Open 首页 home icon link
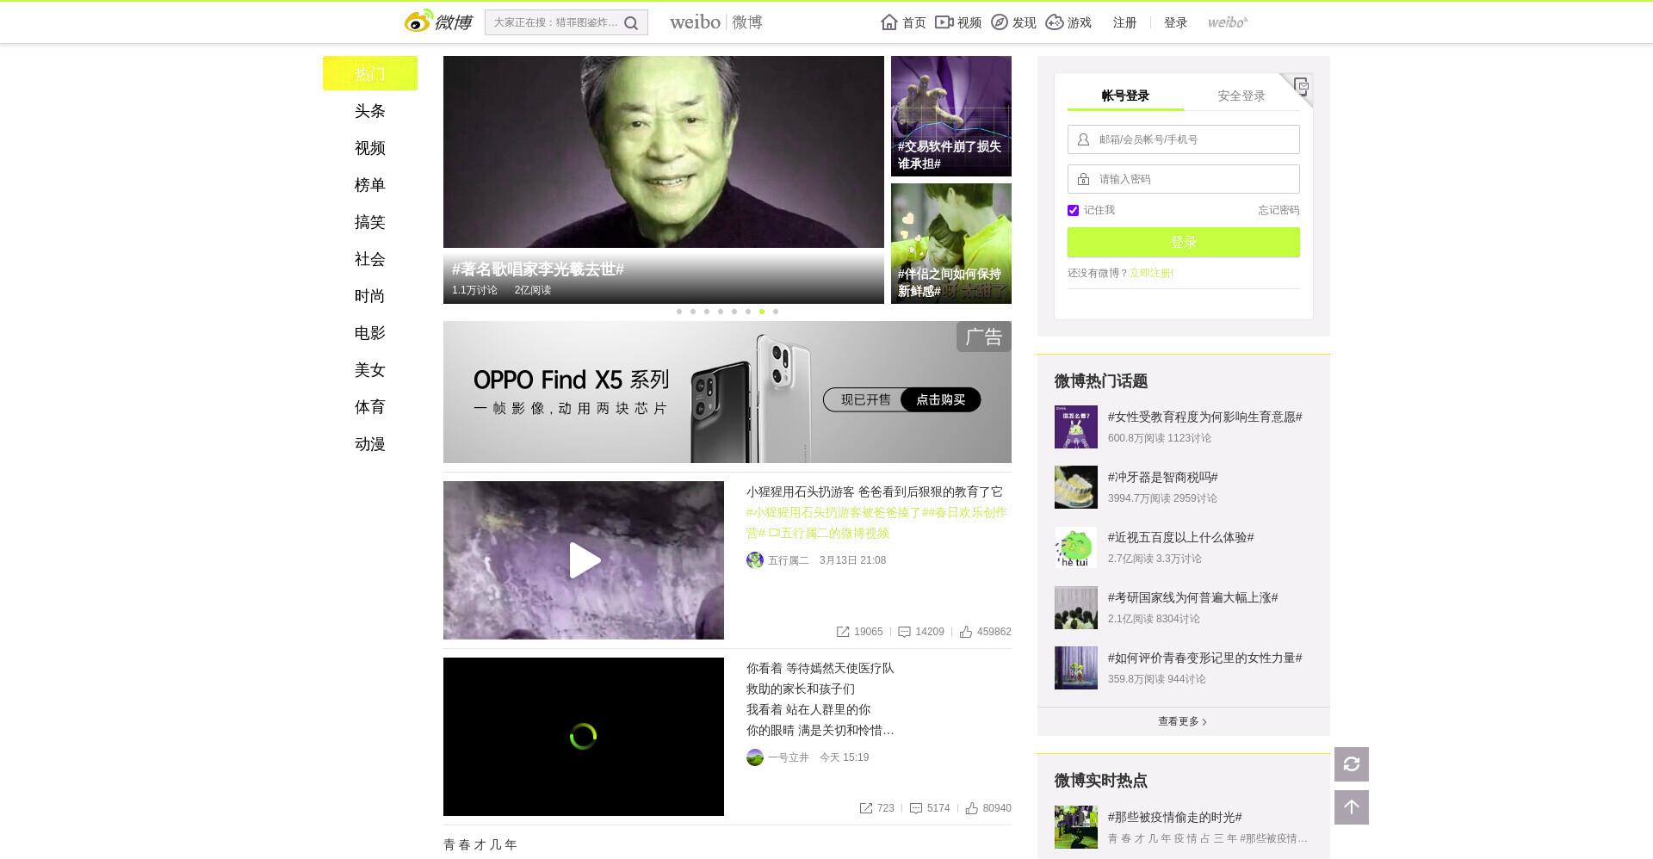 coord(903,22)
